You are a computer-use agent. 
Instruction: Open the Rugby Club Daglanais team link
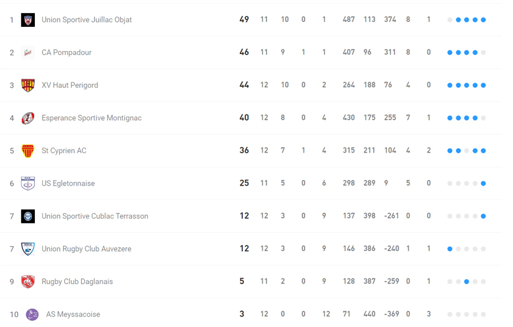(77, 282)
